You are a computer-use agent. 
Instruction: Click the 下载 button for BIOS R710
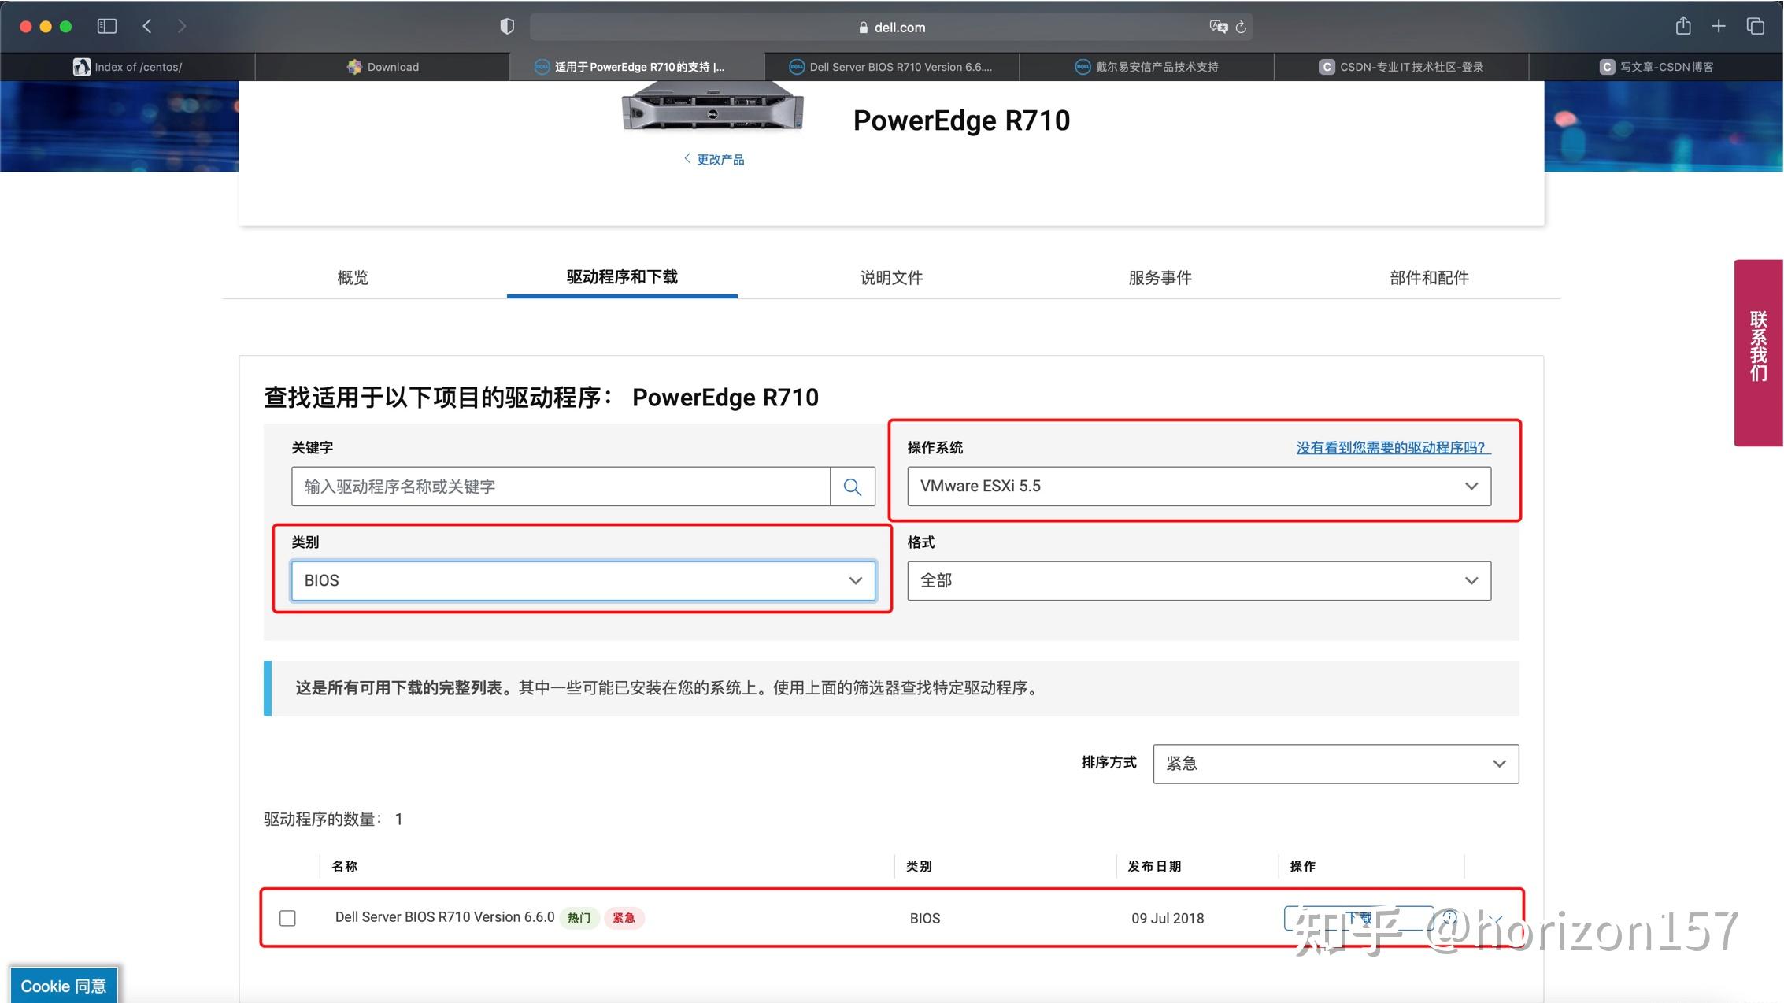(1359, 918)
